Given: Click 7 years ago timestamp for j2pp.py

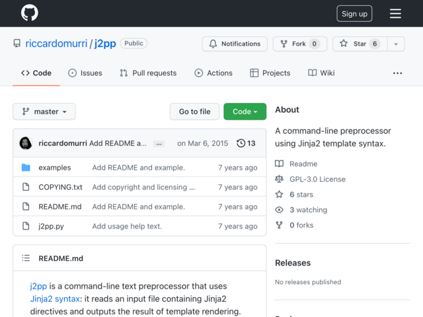Looking at the screenshot, I should [x=238, y=226].
